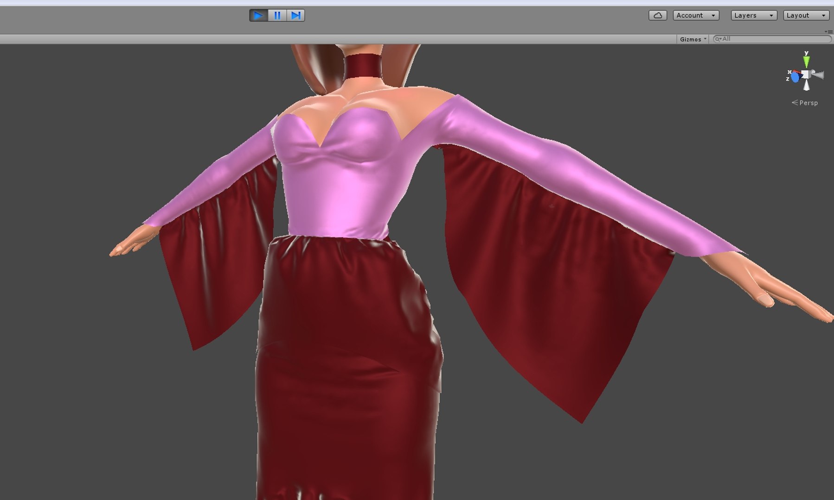Focus the scene search field showing All
The width and height of the screenshot is (834, 500).
[772, 39]
